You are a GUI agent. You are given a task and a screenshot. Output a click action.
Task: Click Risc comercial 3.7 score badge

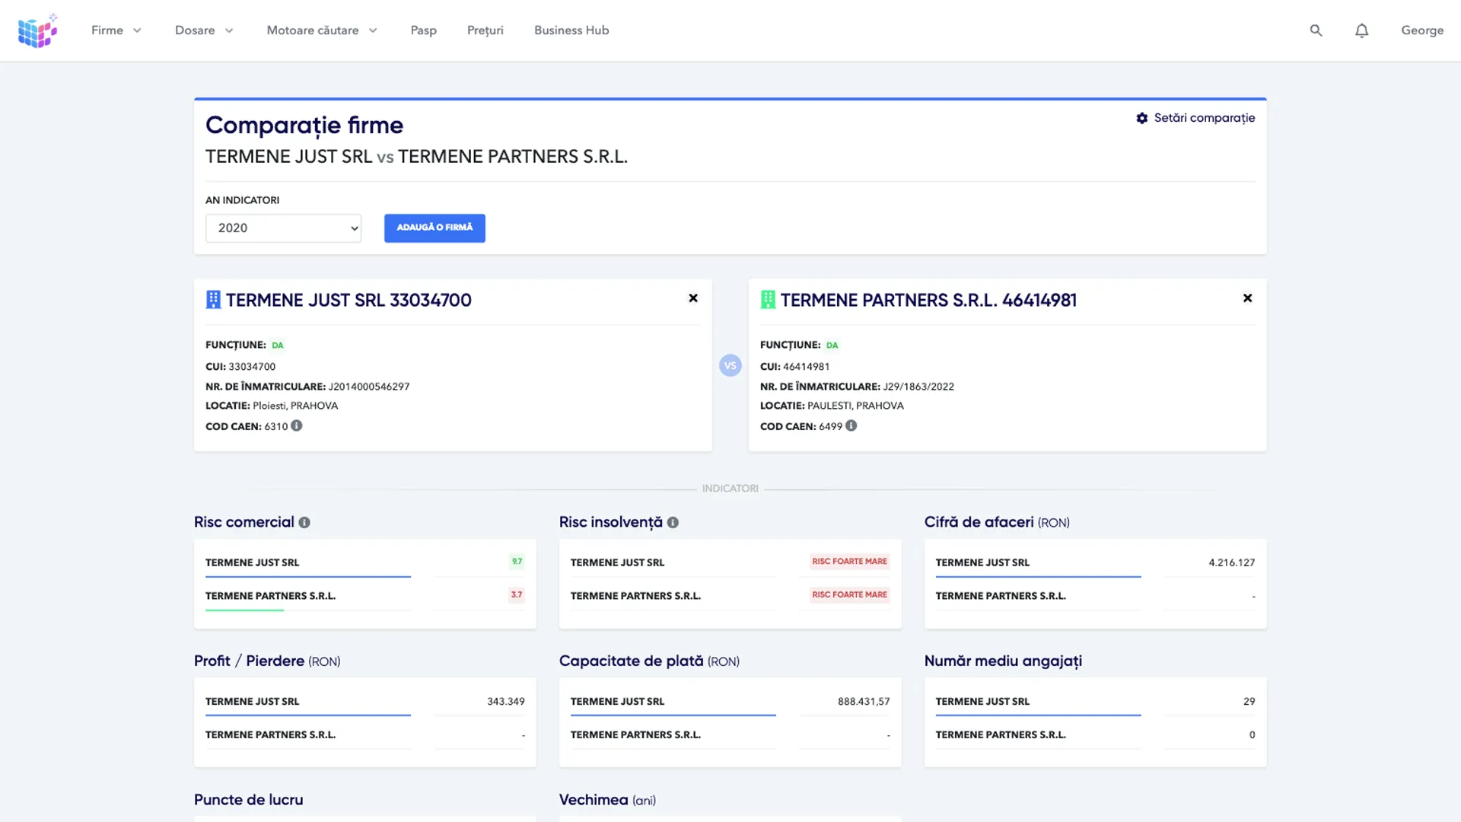coord(517,595)
